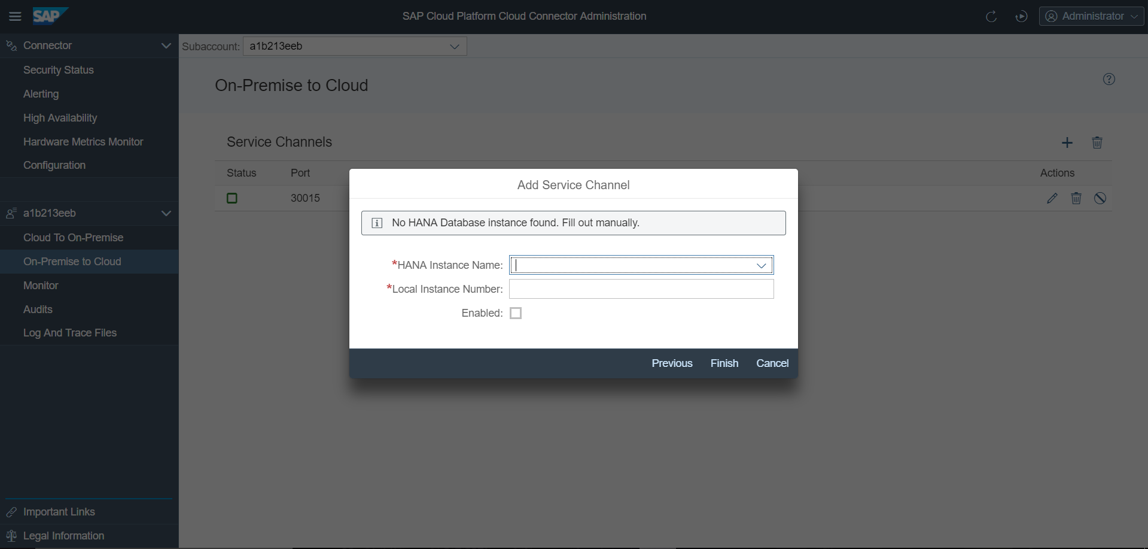Click the Local Instance Number field
The image size is (1148, 549).
coord(641,289)
